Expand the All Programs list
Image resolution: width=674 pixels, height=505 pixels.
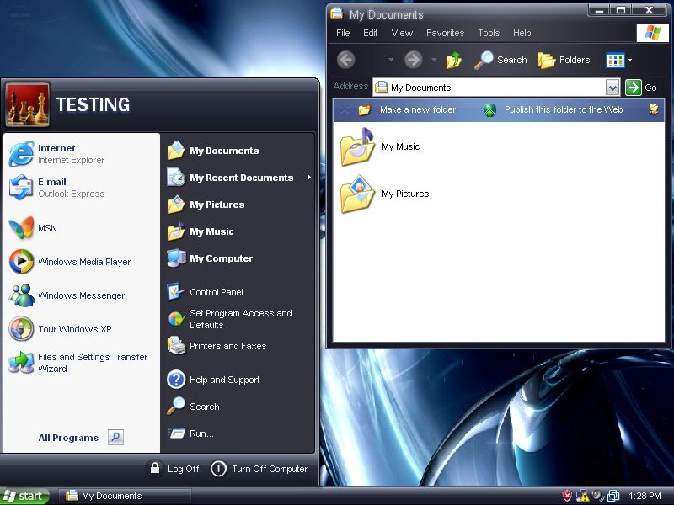point(81,438)
